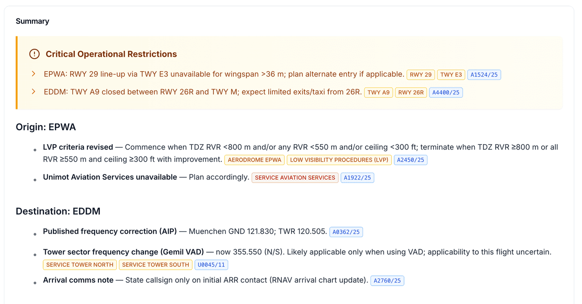Image resolution: width=582 pixels, height=304 pixels.
Task: Select the TWY E3 tag
Action: (451, 75)
